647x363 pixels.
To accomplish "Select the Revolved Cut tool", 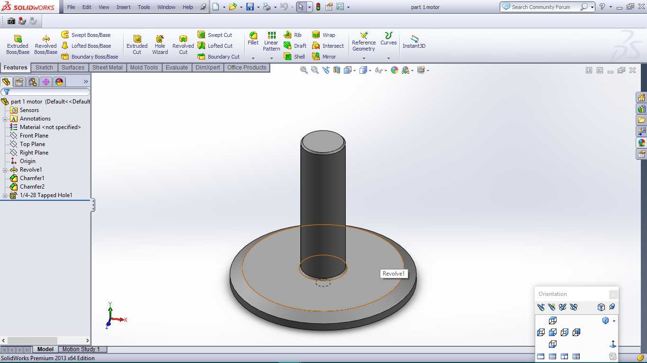I will coord(183,45).
